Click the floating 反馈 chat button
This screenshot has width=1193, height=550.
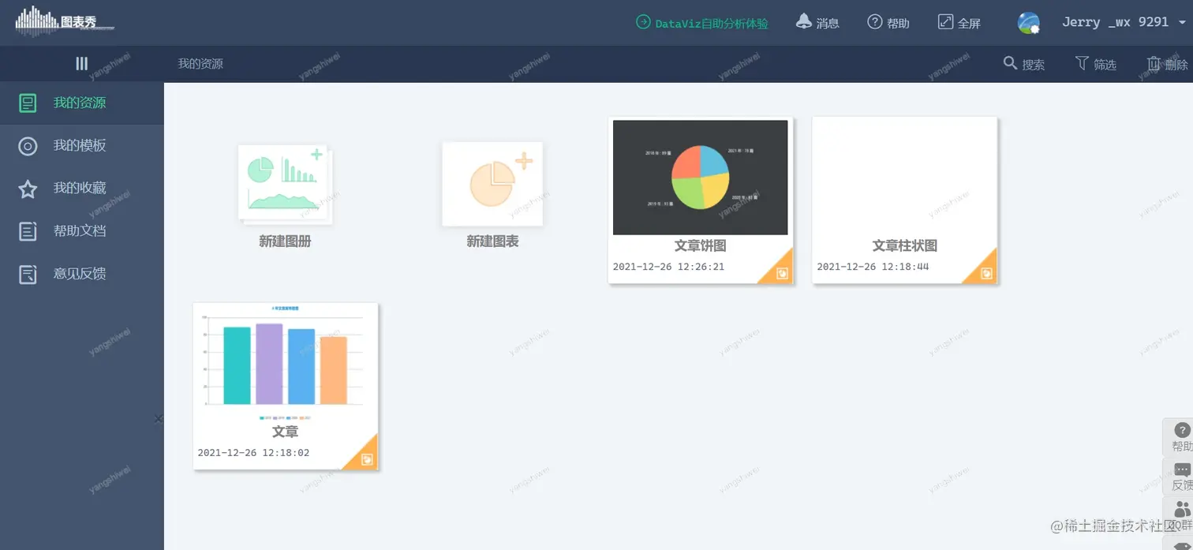point(1180,477)
